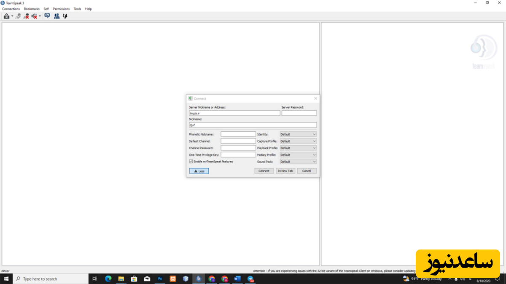Click the away status toolbar icon
Viewport: 506px width, 284px height.
pyautogui.click(x=7, y=16)
